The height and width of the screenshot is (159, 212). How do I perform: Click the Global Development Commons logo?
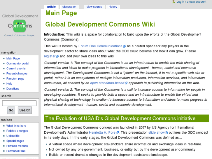point(20,25)
